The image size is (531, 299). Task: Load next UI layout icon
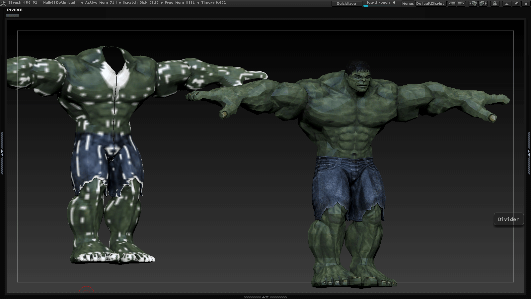[x=483, y=3]
